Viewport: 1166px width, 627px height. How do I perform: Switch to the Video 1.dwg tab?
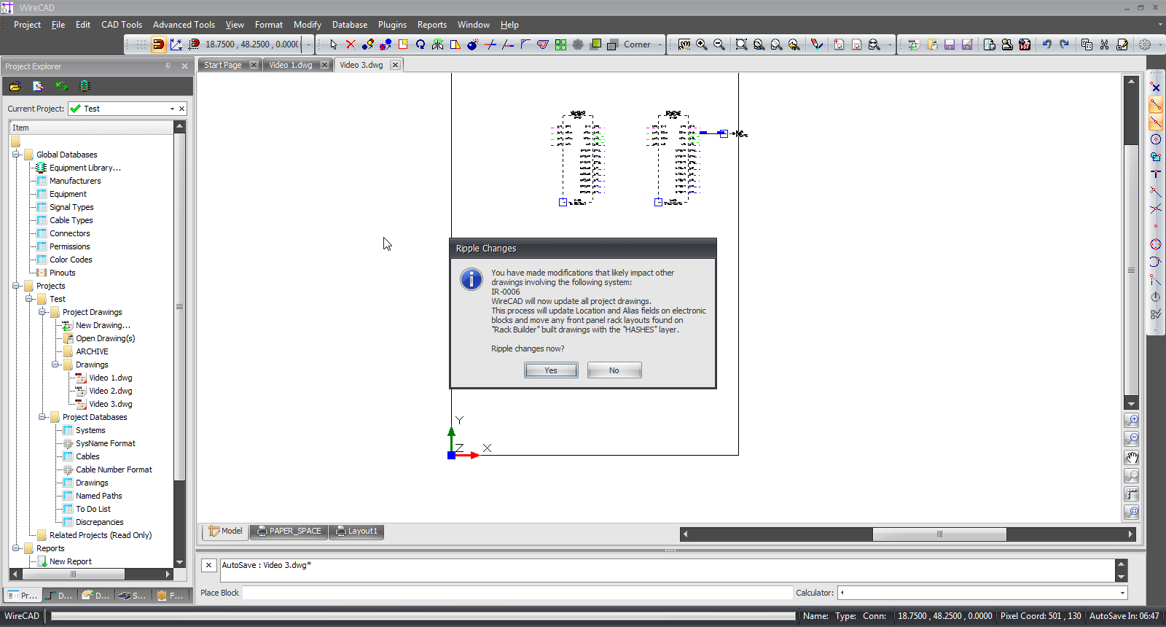coord(291,65)
